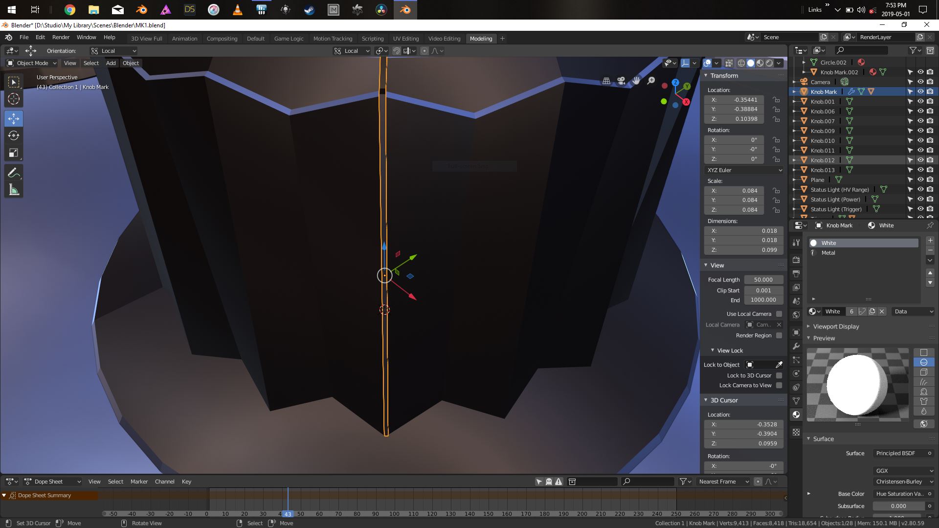The width and height of the screenshot is (939, 528).
Task: Toggle visibility of Plane object
Action: point(920,179)
